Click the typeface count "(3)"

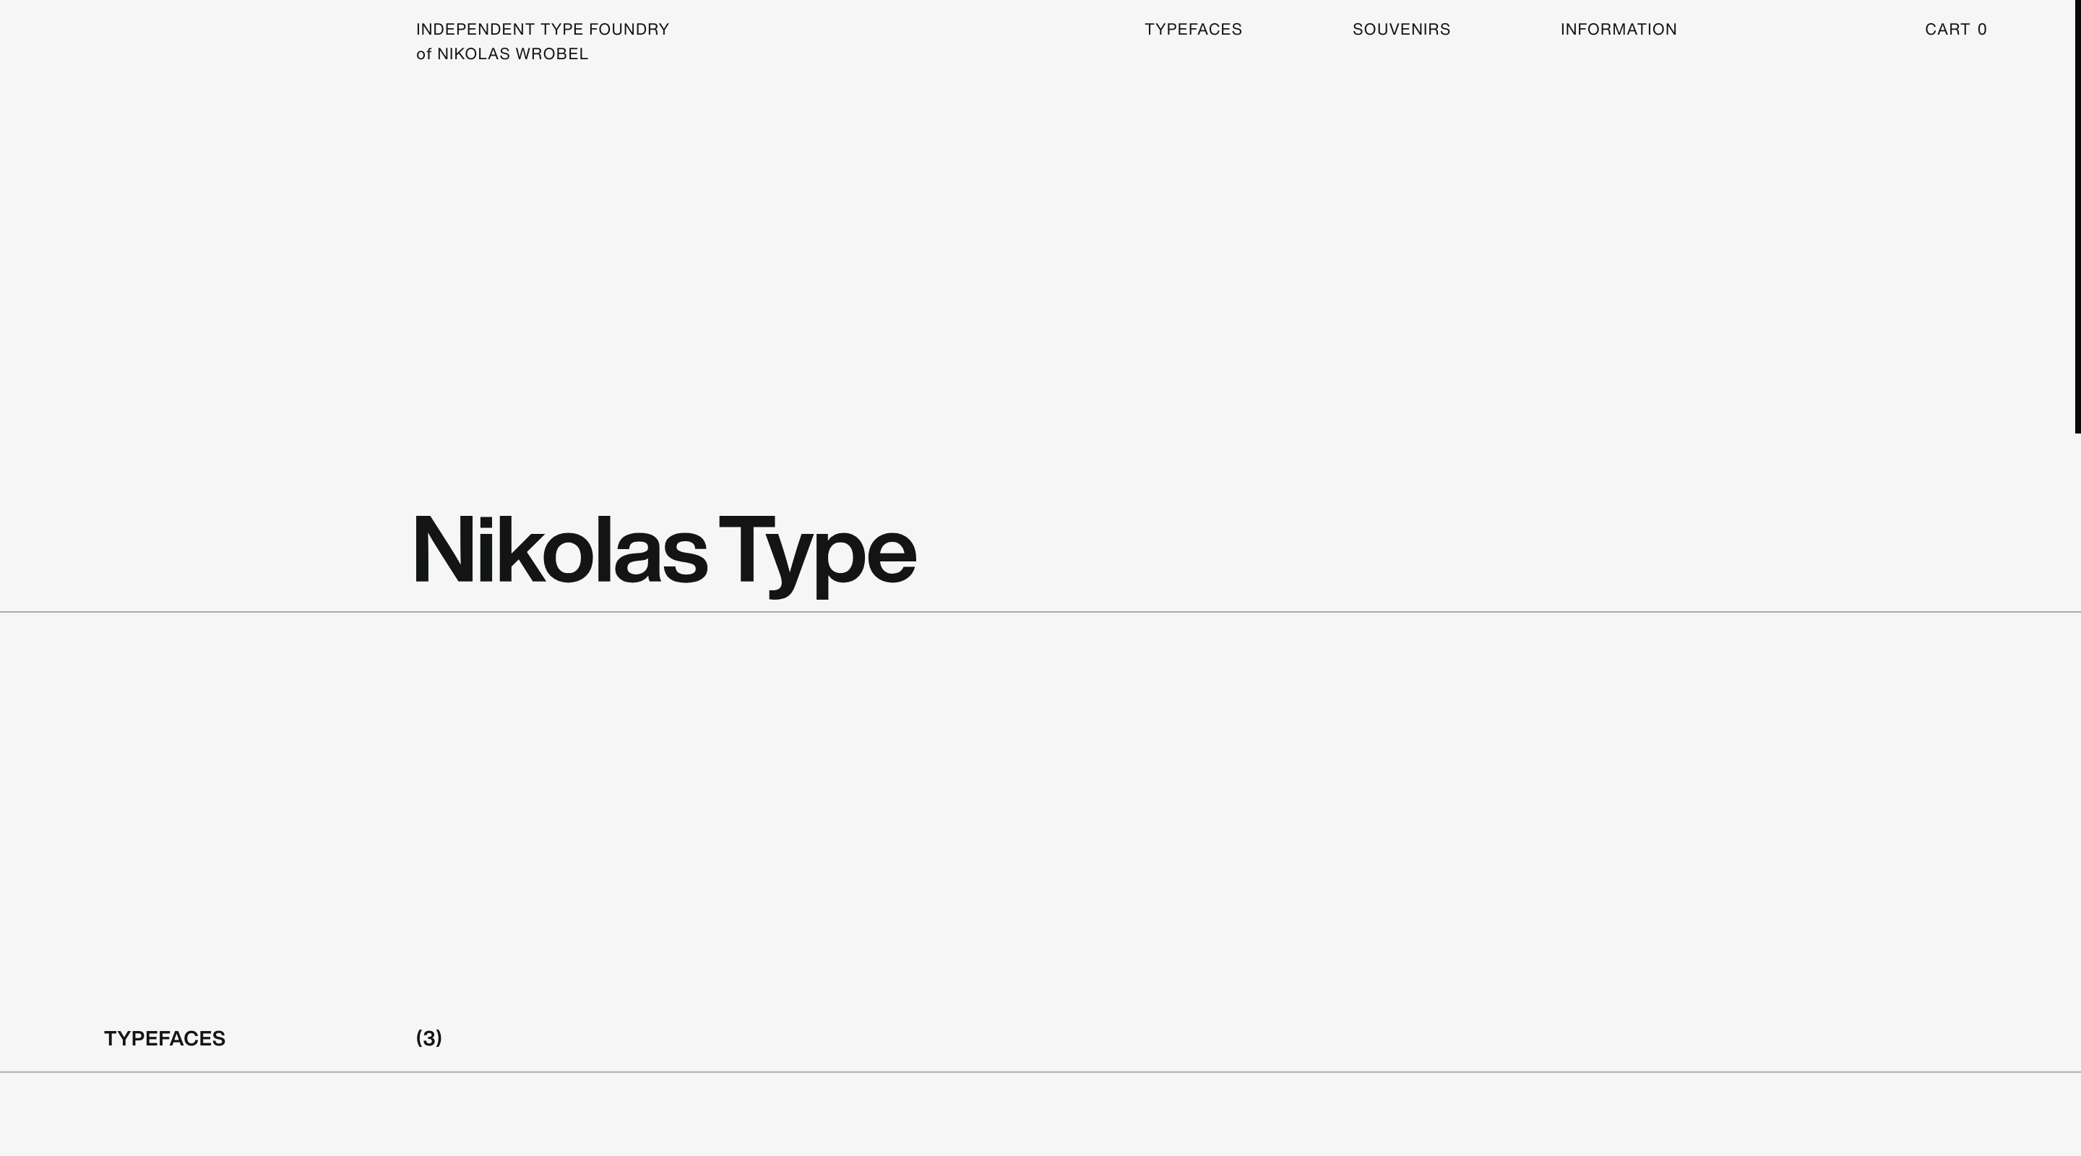pos(429,1038)
